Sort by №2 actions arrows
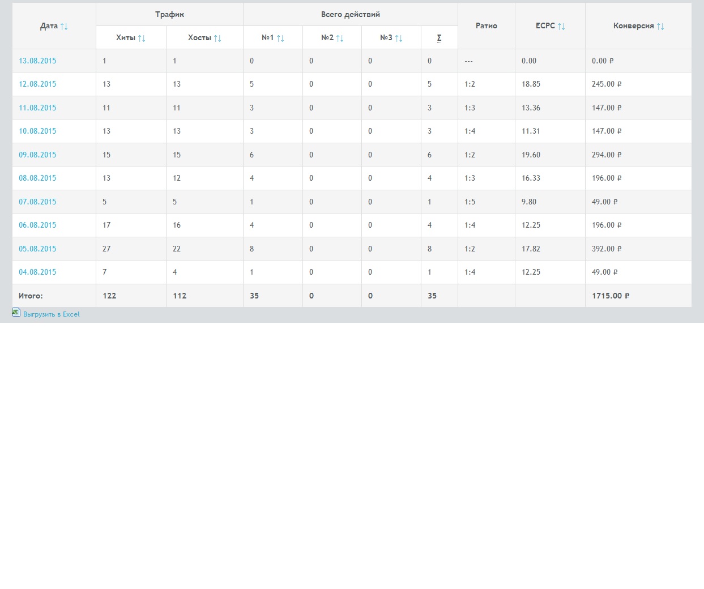704x589 pixels. pyautogui.click(x=340, y=39)
